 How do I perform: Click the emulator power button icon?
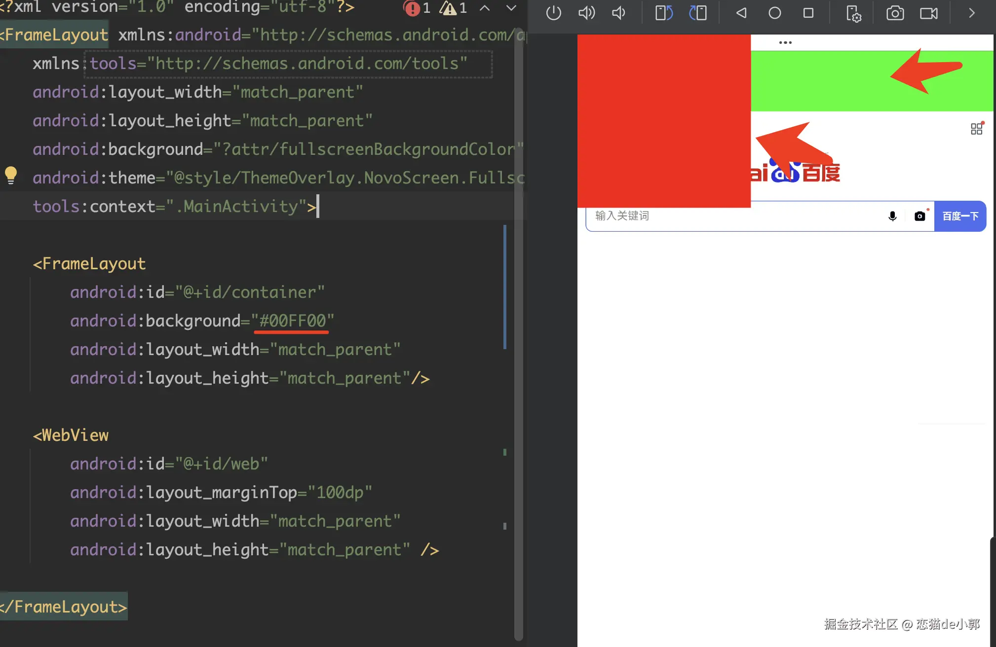(x=554, y=13)
